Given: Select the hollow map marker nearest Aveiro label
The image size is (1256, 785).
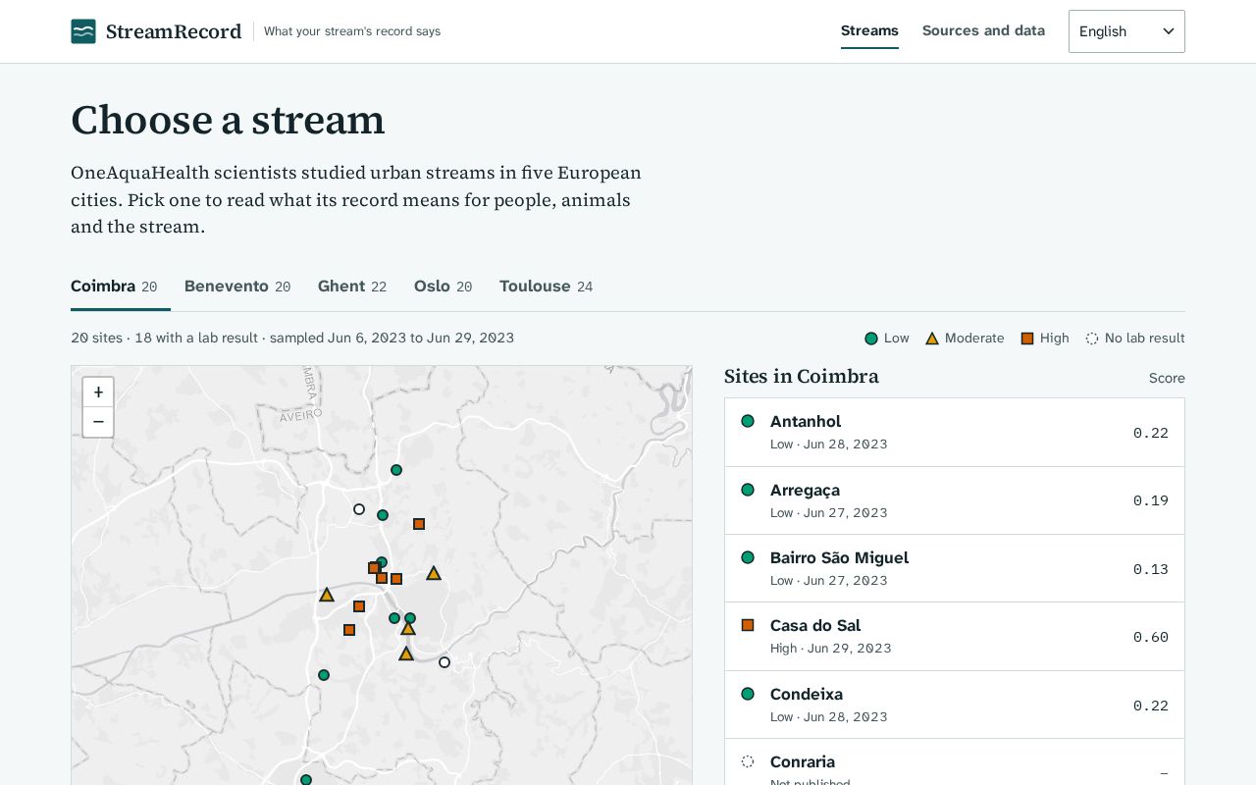Looking at the screenshot, I should point(359,509).
